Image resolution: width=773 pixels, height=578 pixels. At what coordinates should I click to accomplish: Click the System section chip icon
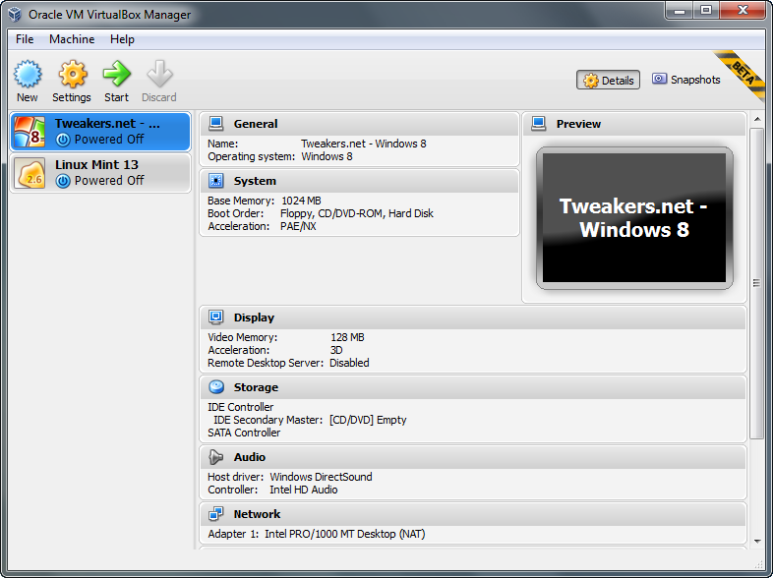tap(216, 181)
